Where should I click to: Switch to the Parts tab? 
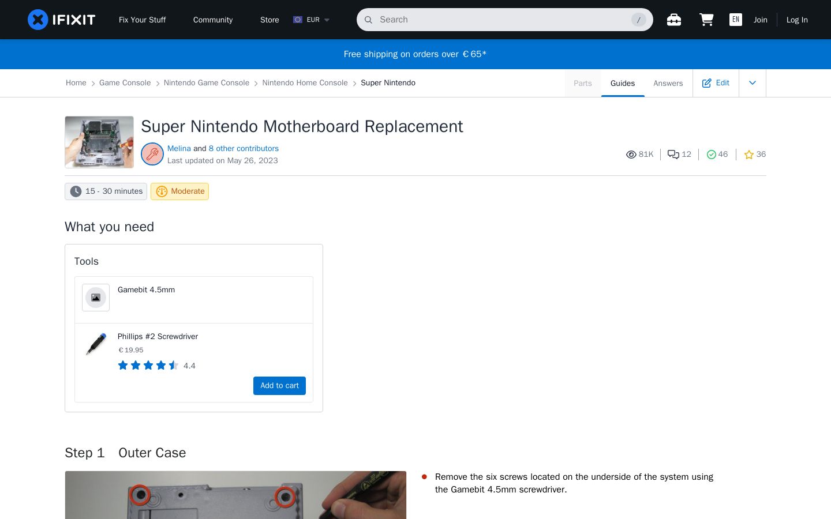583,83
